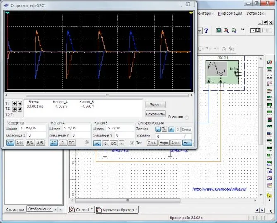
Task: Click the trigger Уровень value field
Action: click(x=168, y=137)
